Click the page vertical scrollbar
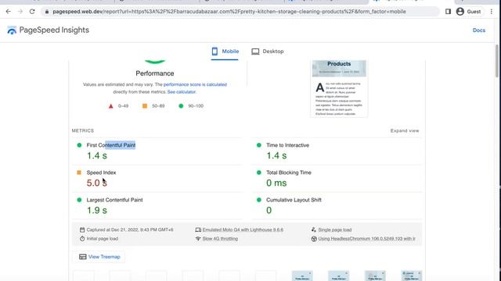 pyautogui.click(x=497, y=61)
